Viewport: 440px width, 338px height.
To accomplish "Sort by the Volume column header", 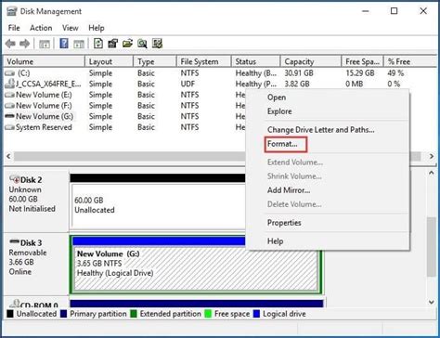I will (45, 61).
